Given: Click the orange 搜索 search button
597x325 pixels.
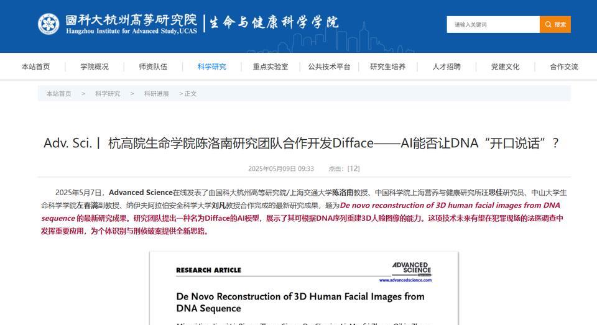Looking at the screenshot, I should [x=555, y=24].
